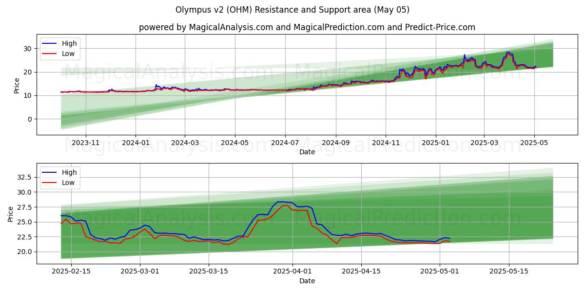Click the '2024-03' date tick label
Viewport: 585px width, 292px height.
[185, 143]
